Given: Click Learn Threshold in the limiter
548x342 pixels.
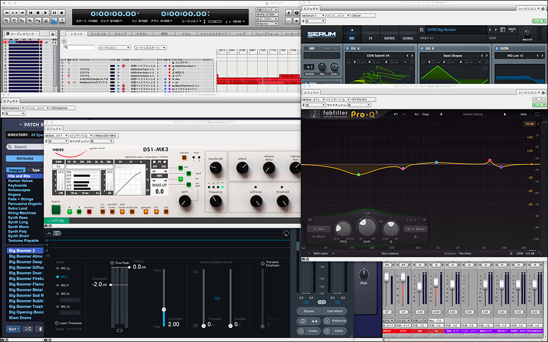Looking at the screenshot, I should click(68, 323).
